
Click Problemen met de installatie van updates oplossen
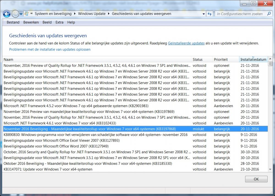50,49
